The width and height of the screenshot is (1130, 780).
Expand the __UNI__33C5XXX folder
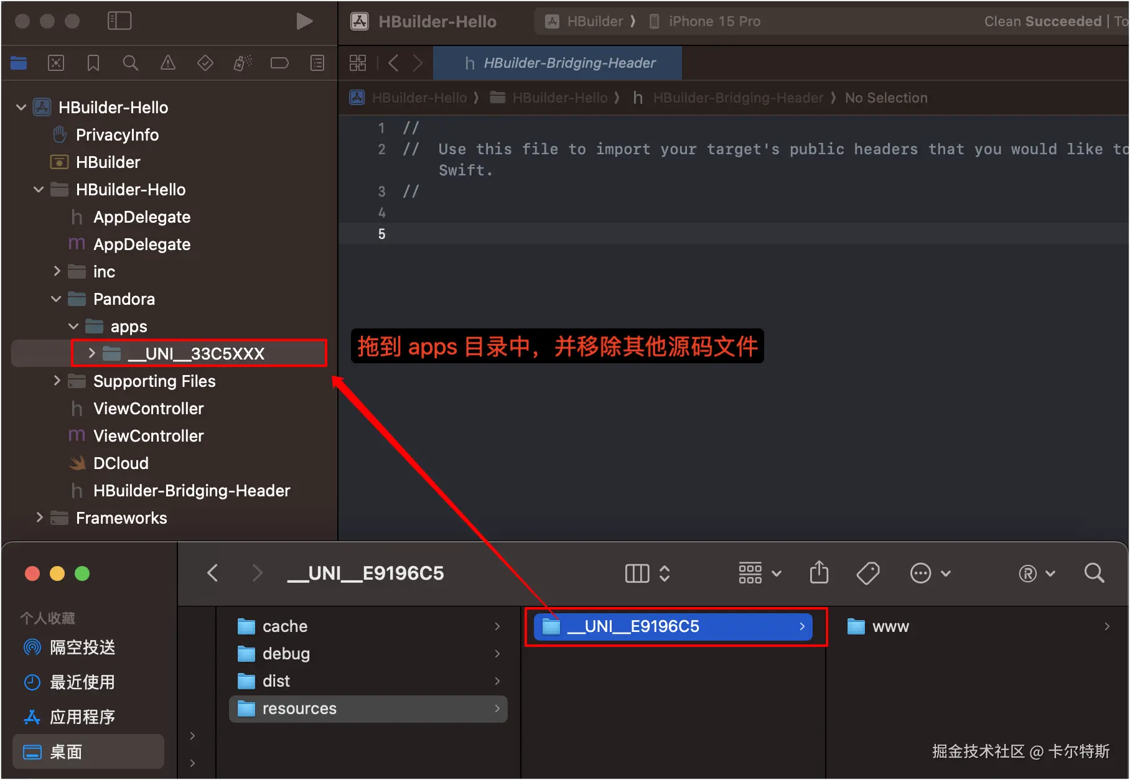pyautogui.click(x=91, y=353)
